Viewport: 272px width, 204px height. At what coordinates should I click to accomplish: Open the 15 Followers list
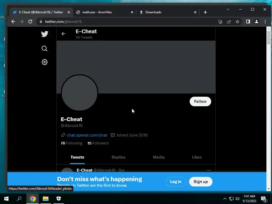98,143
